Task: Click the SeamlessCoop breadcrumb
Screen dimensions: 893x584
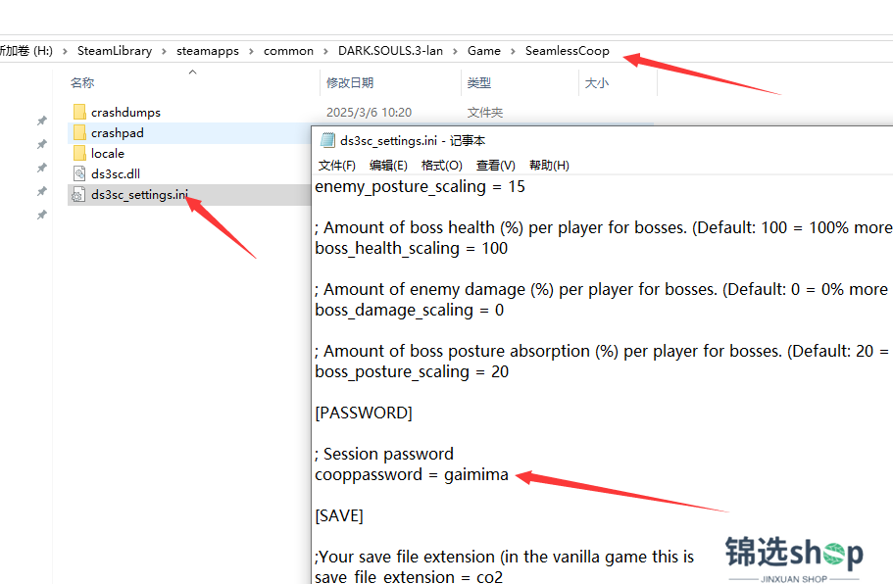Action: tap(568, 51)
